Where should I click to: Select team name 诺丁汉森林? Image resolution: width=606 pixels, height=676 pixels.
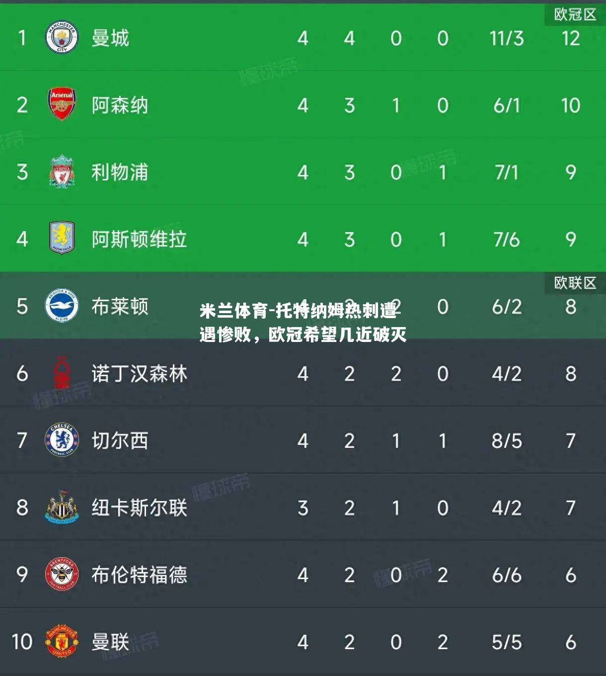(x=139, y=374)
